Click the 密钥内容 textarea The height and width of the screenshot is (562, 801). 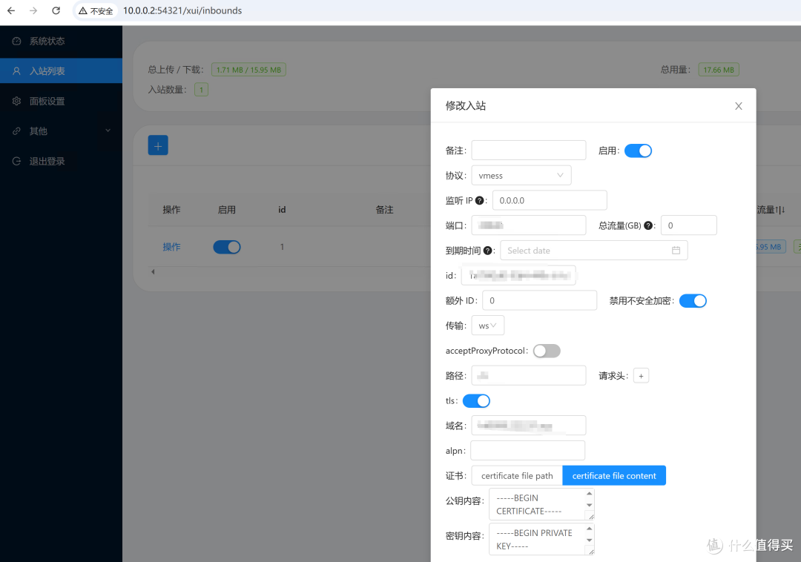coord(541,539)
